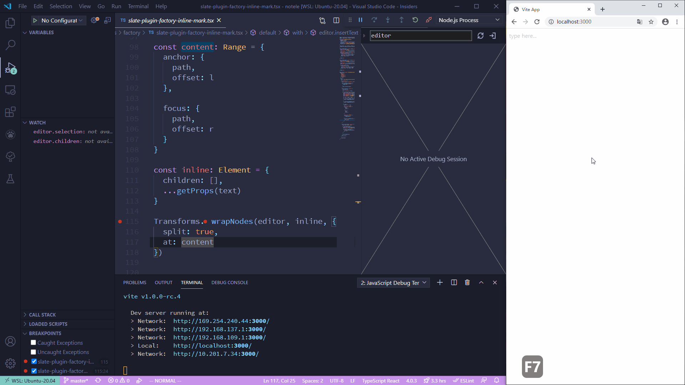Uncheck breakpoint at line 115

pyautogui.click(x=34, y=361)
